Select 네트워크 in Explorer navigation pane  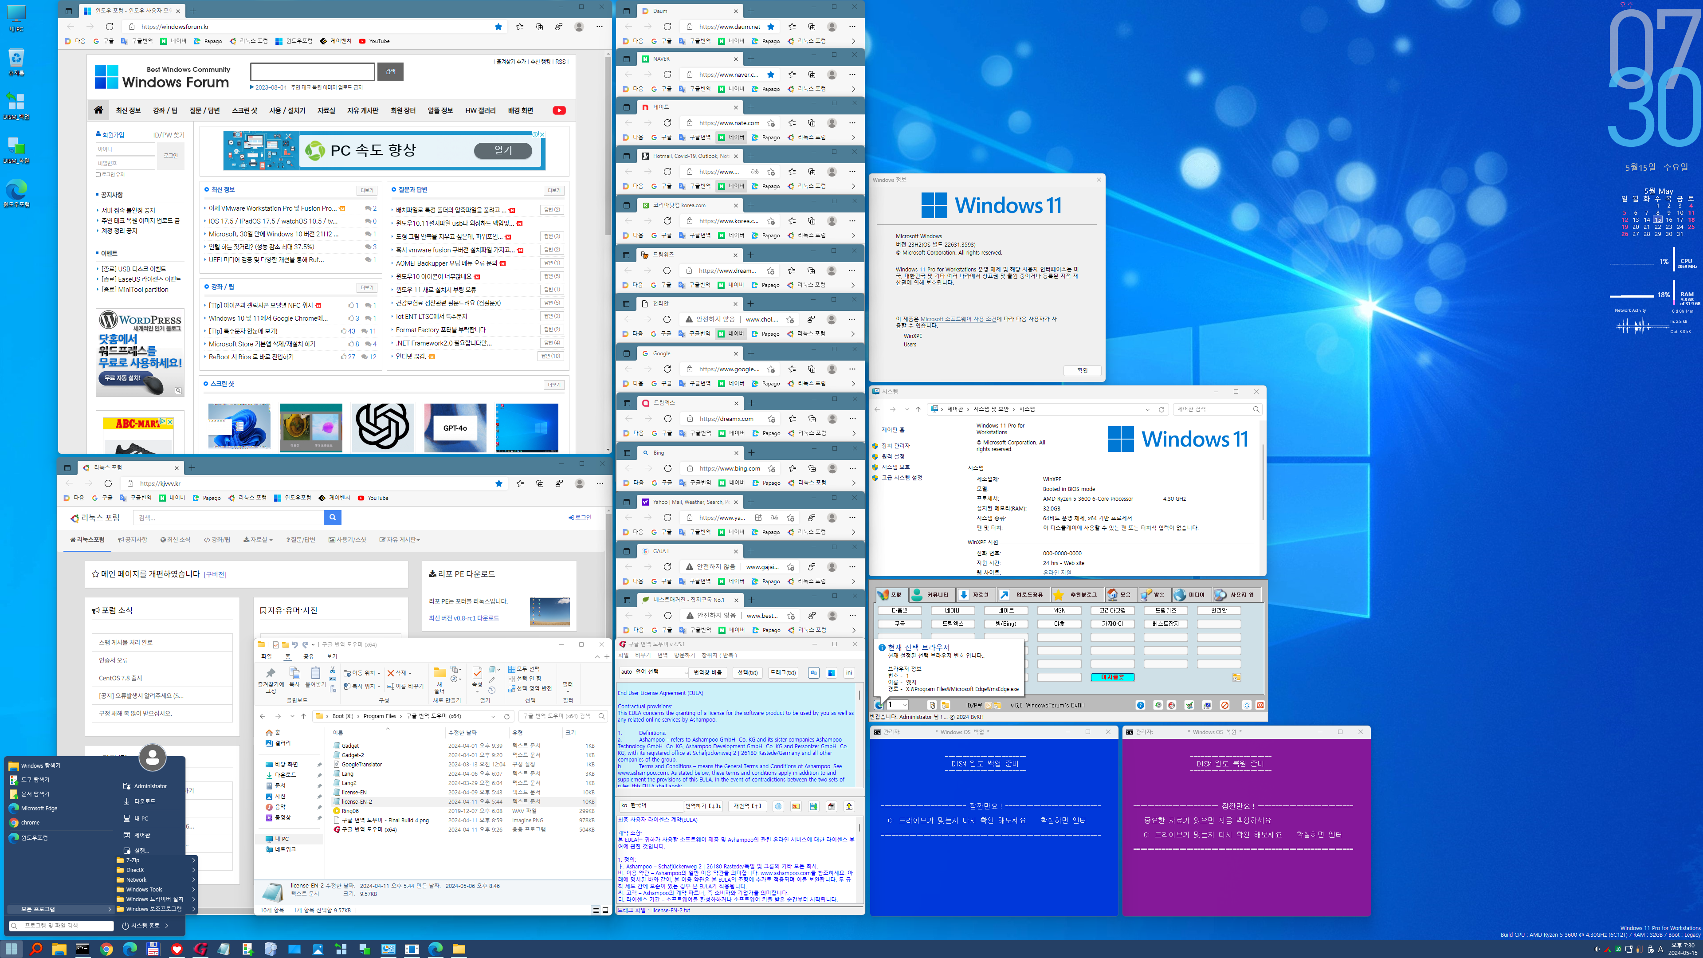[285, 849]
